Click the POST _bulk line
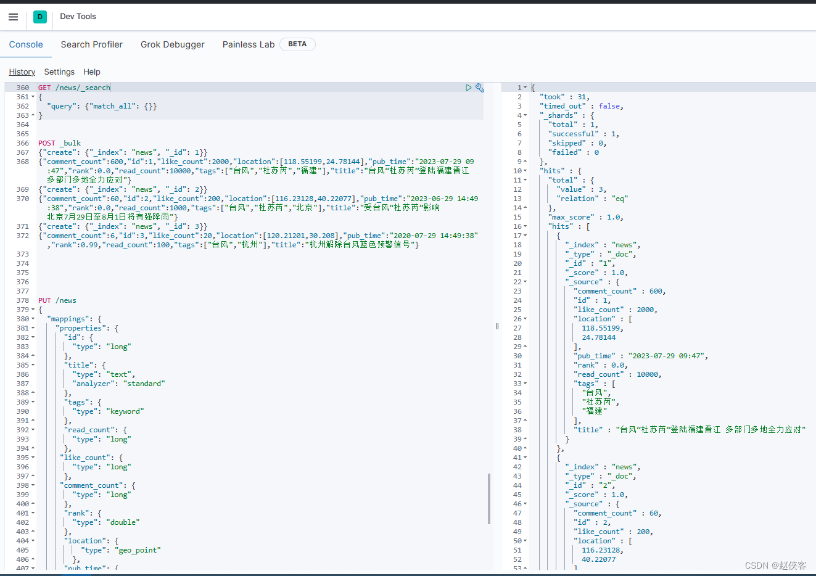The width and height of the screenshot is (816, 576). coord(59,143)
